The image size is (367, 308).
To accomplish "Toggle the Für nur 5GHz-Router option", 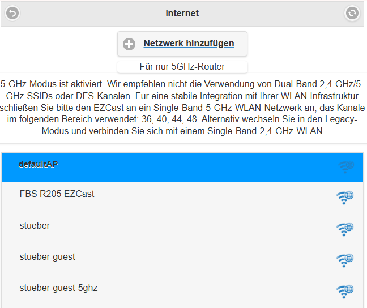I will (182, 67).
